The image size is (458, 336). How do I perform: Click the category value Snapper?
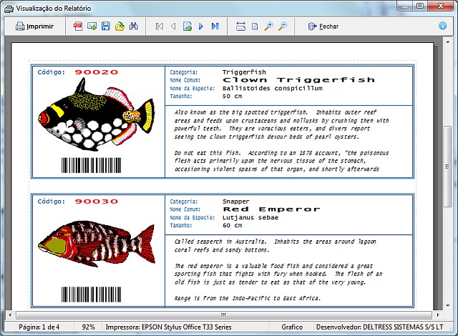[236, 202]
